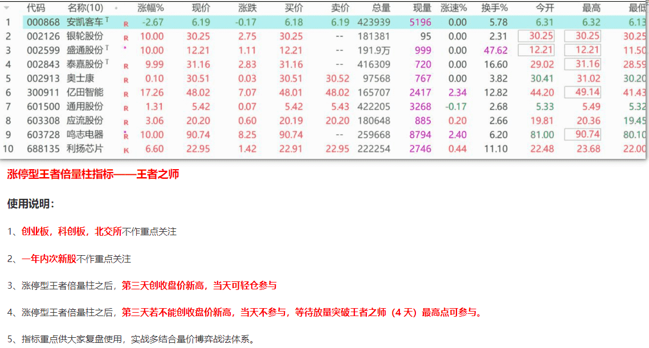Click the red text 一年内次新股
This screenshot has width=649, height=348.
coord(49,259)
